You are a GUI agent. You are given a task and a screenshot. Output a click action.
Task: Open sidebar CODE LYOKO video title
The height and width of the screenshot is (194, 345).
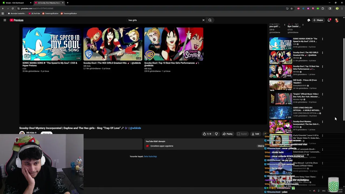(306, 109)
